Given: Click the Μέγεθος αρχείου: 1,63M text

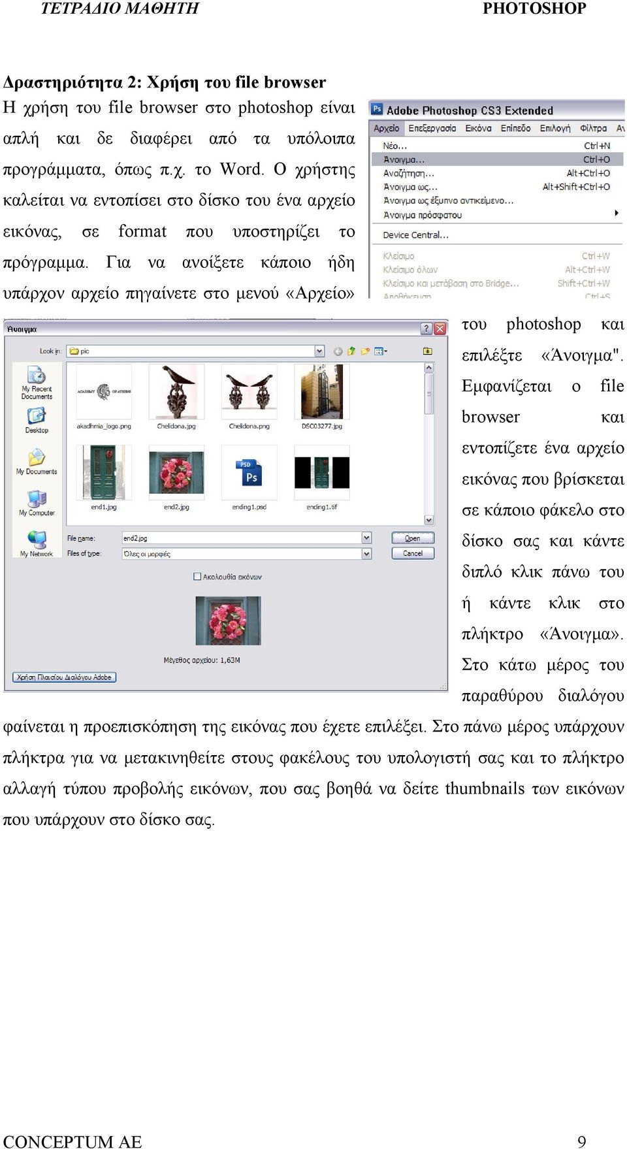Looking at the screenshot, I should click(202, 660).
